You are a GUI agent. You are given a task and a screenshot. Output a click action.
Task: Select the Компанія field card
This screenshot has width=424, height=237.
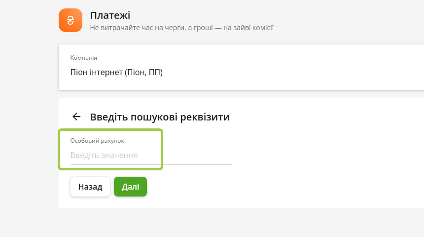pyautogui.click(x=241, y=67)
